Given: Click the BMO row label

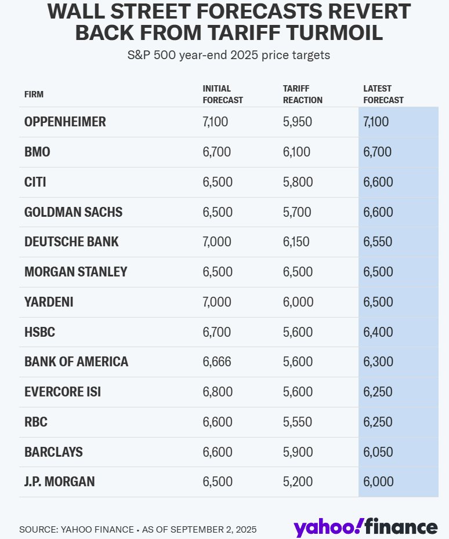Looking at the screenshot, I should click(x=37, y=152).
